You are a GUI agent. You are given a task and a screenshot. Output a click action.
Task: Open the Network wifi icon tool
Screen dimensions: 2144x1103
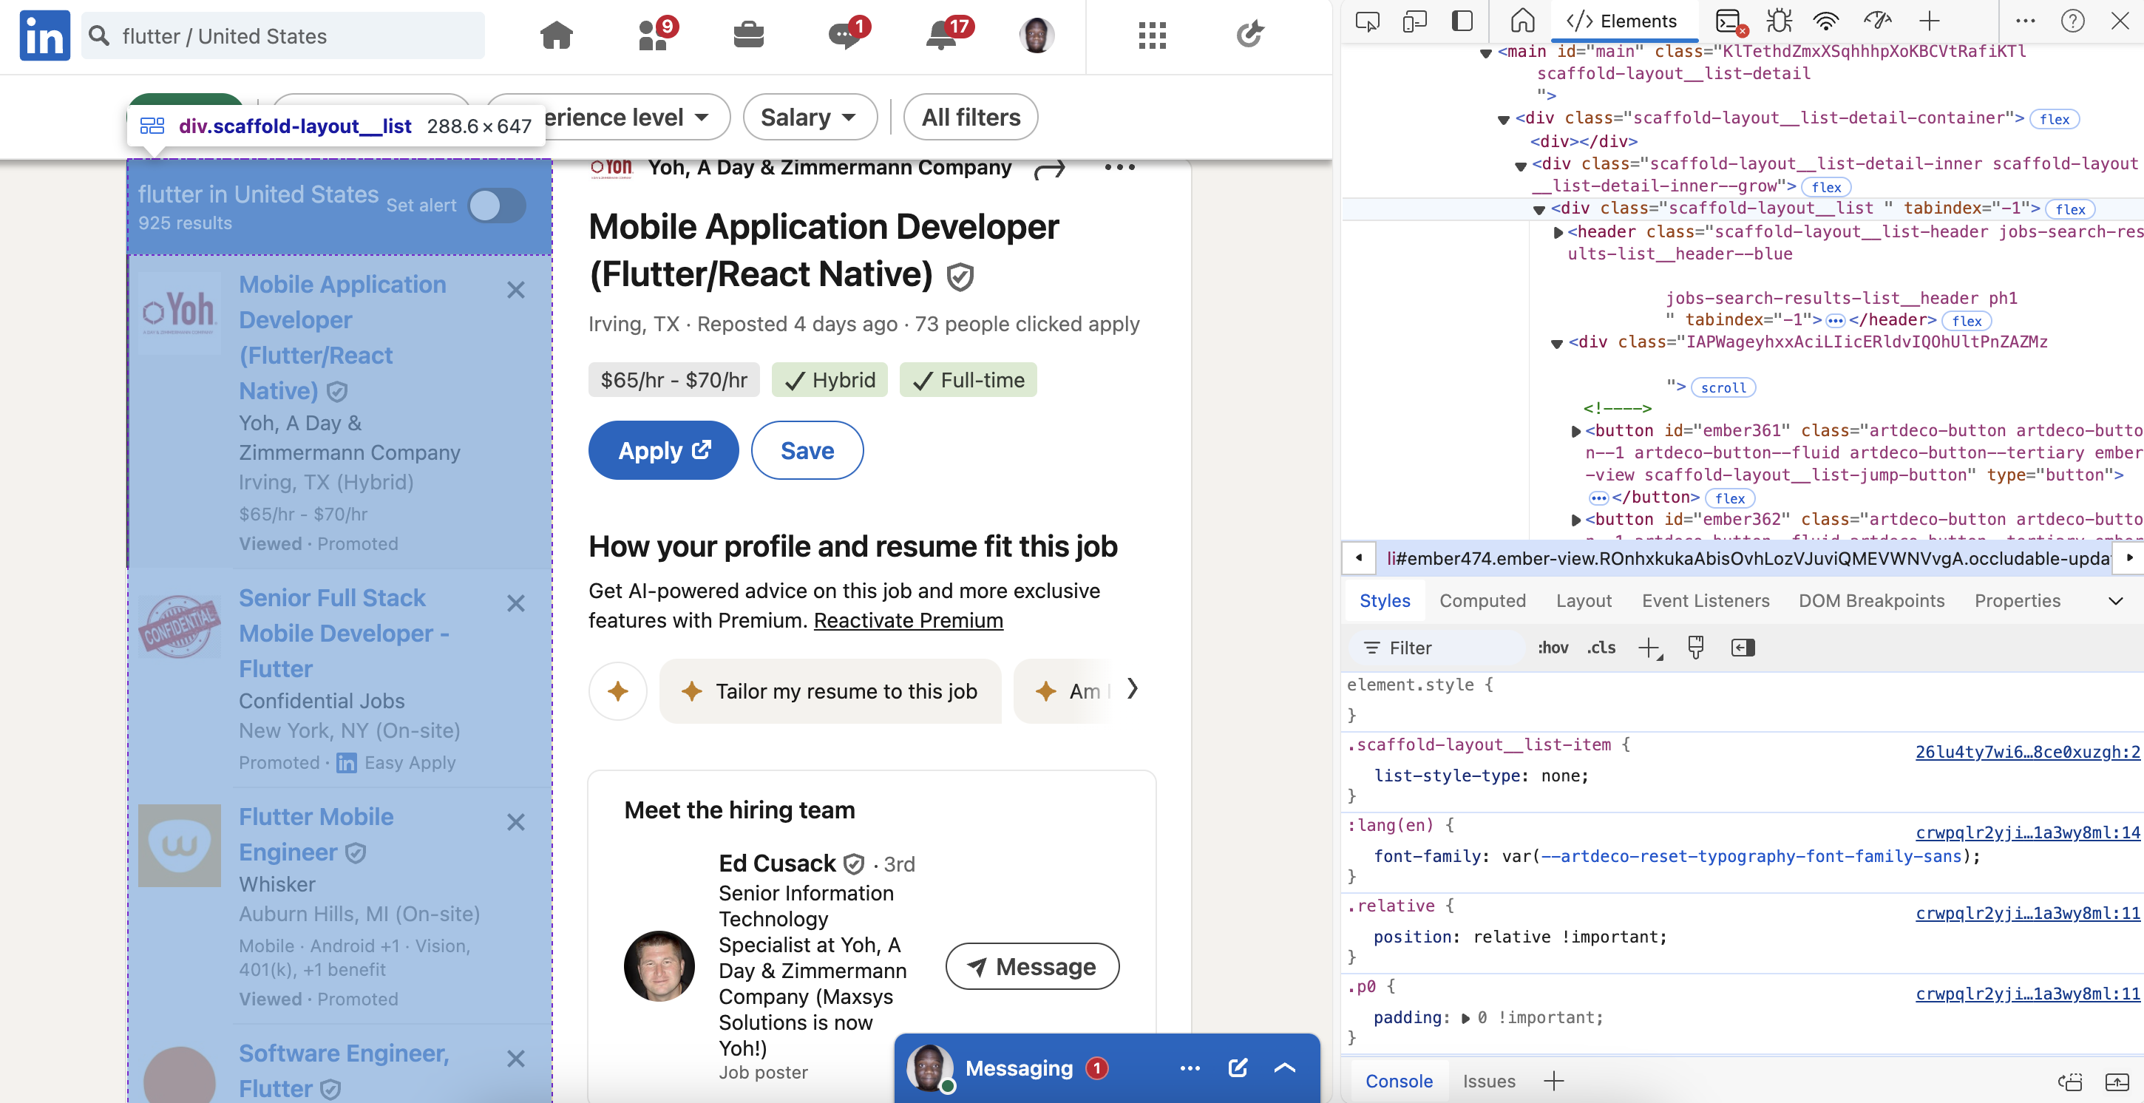[1826, 21]
